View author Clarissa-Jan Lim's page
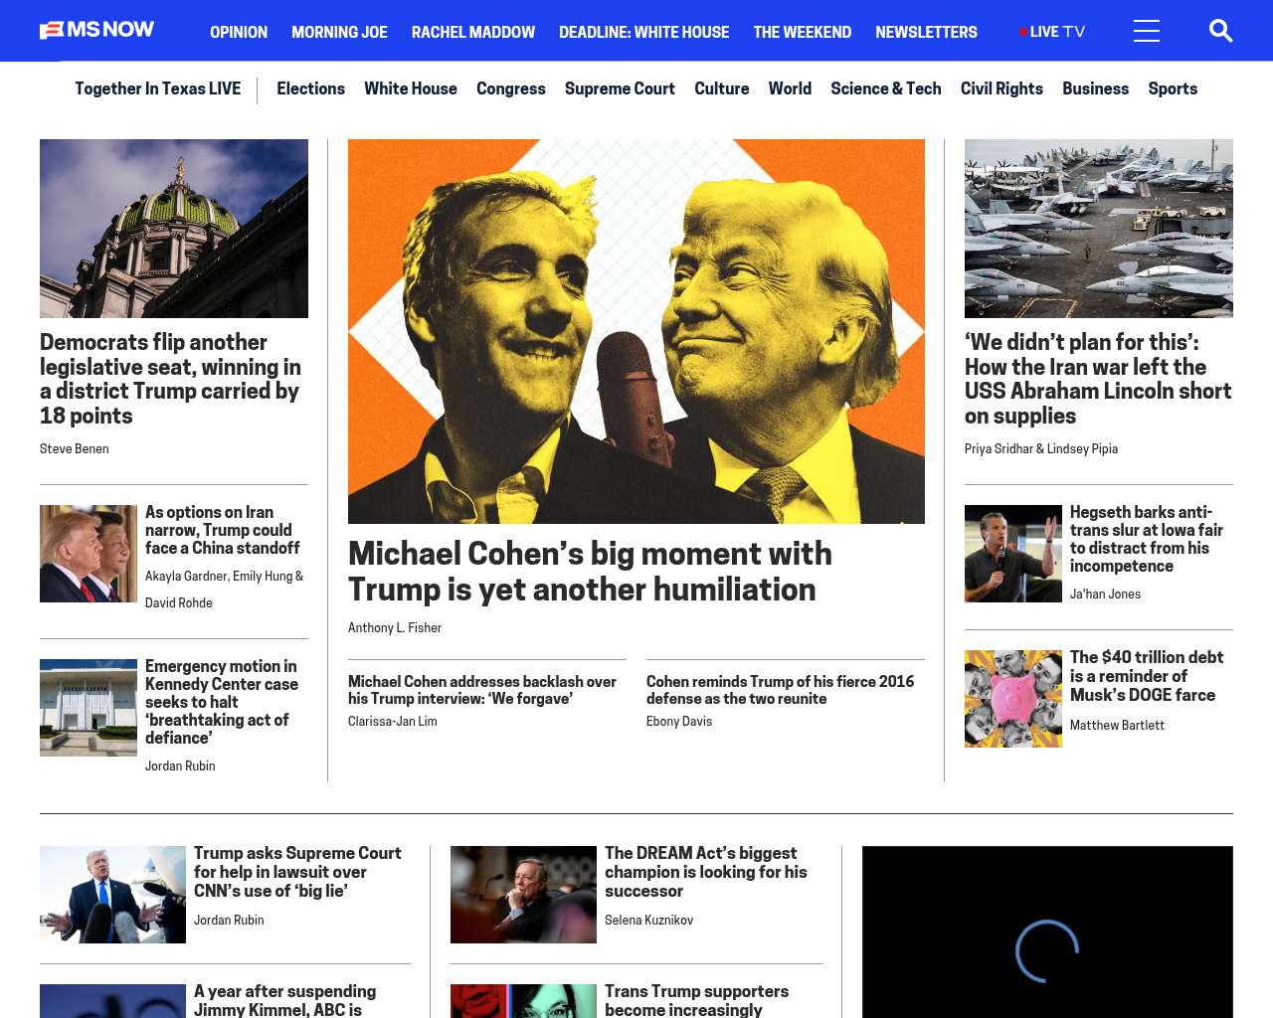 coord(393,722)
